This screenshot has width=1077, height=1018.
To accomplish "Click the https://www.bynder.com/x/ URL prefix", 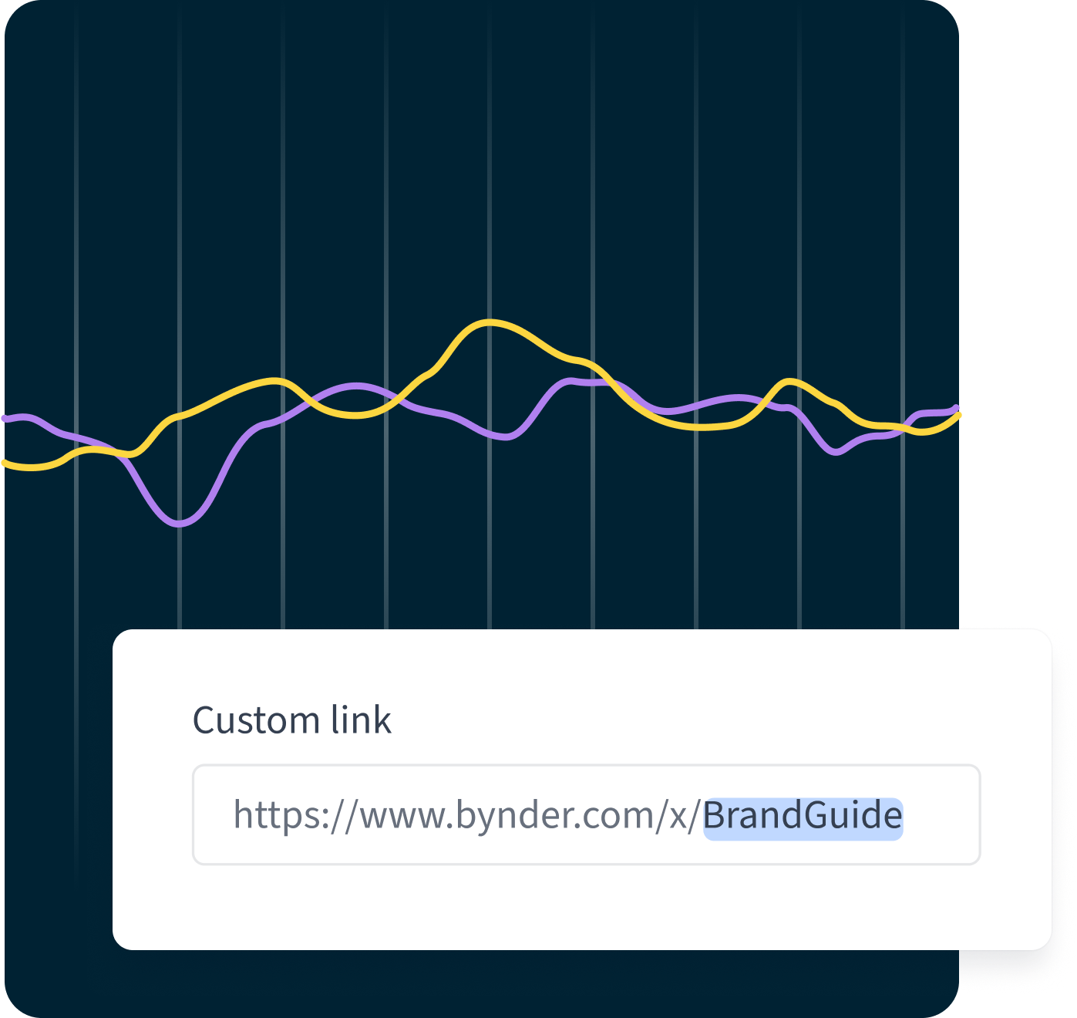I will pyautogui.click(x=466, y=816).
